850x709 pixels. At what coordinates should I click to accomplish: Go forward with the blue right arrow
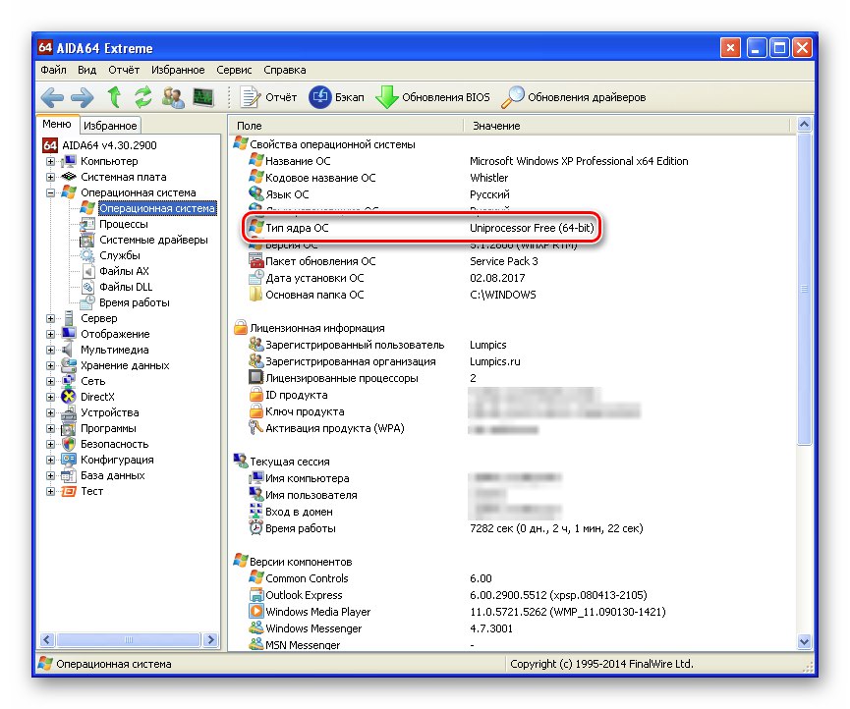click(82, 97)
